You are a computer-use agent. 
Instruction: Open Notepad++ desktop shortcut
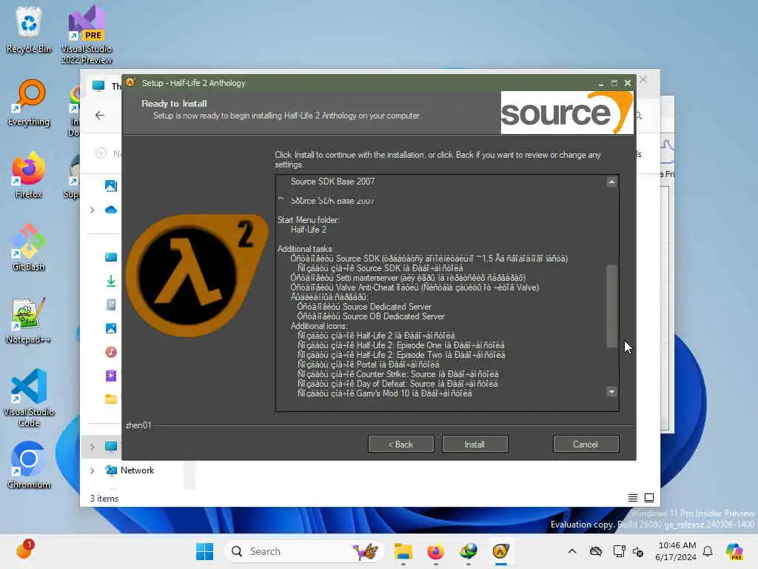[x=29, y=320]
